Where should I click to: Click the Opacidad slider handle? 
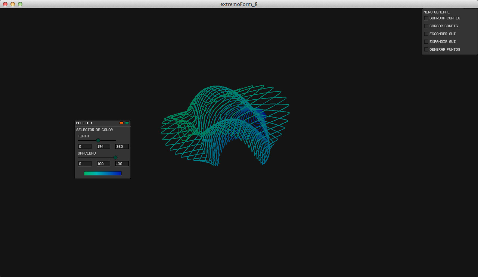[x=115, y=158]
